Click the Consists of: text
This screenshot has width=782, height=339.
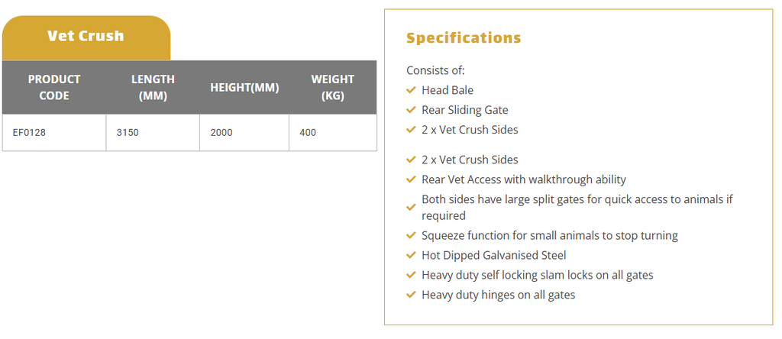tap(435, 70)
